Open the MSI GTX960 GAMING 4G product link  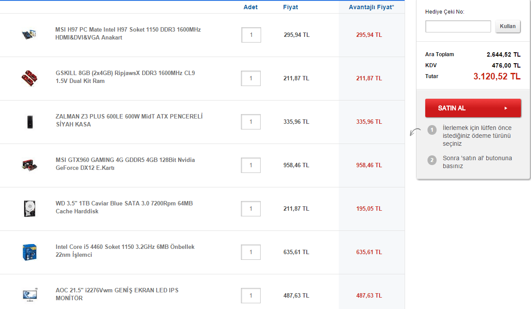pos(125,164)
